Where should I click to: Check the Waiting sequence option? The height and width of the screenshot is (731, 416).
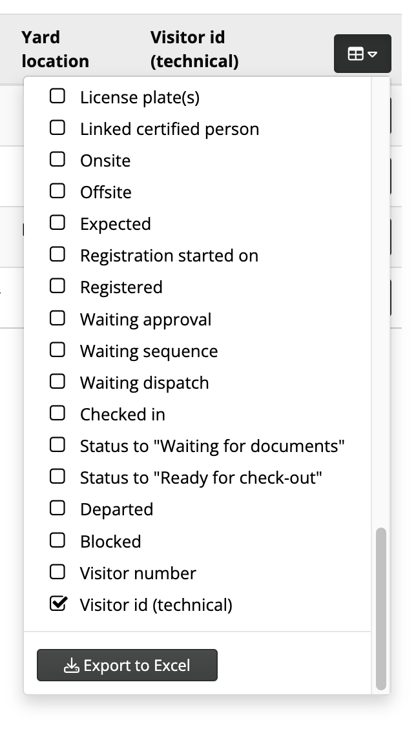[57, 349]
